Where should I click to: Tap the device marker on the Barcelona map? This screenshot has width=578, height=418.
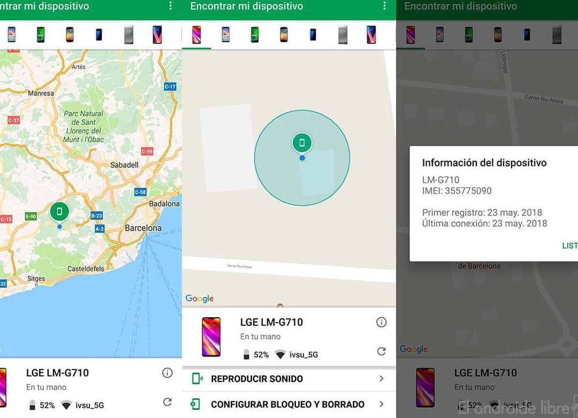[x=59, y=211]
